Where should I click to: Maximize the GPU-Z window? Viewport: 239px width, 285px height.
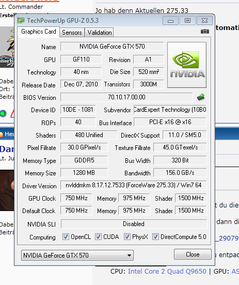coord(187,21)
